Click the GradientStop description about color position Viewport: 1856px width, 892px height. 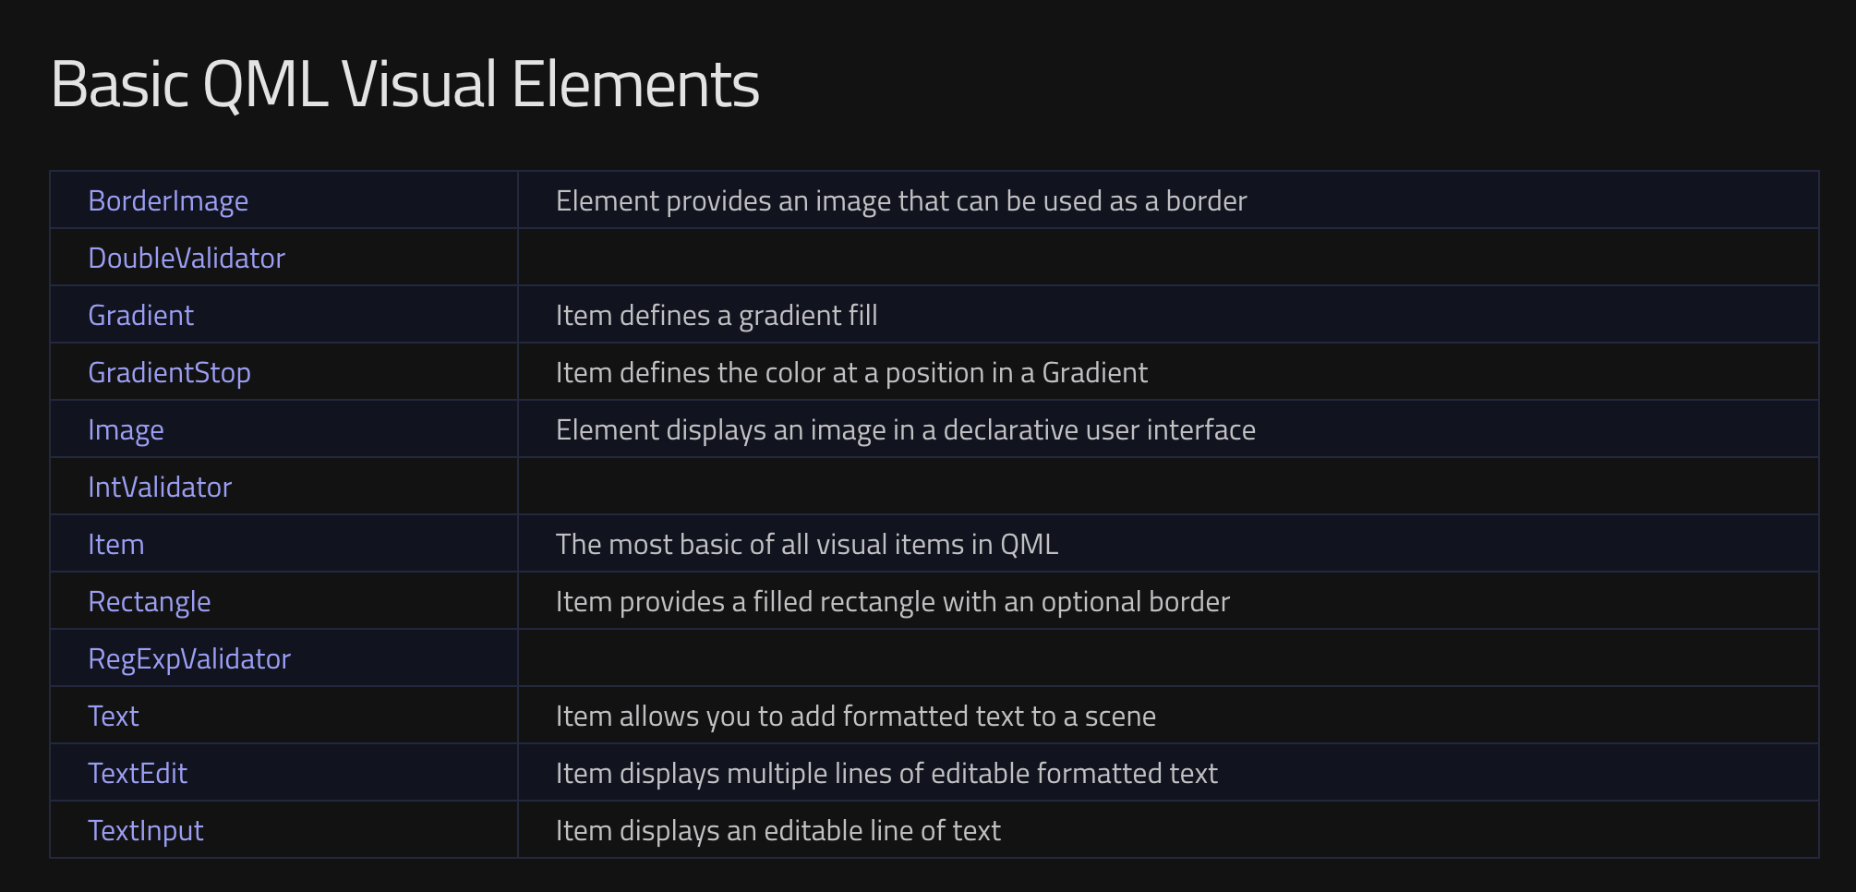[851, 373]
